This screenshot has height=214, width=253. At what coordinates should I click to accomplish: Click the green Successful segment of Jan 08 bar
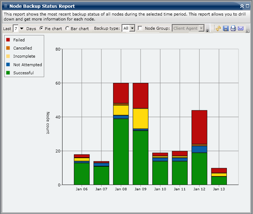(x=120, y=151)
